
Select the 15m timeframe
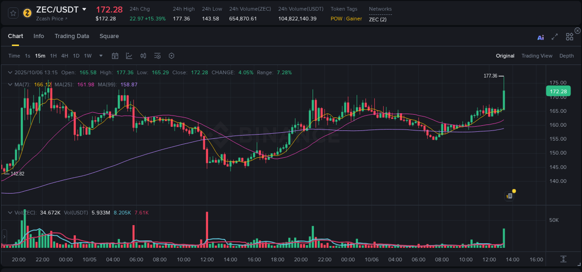[40, 56]
